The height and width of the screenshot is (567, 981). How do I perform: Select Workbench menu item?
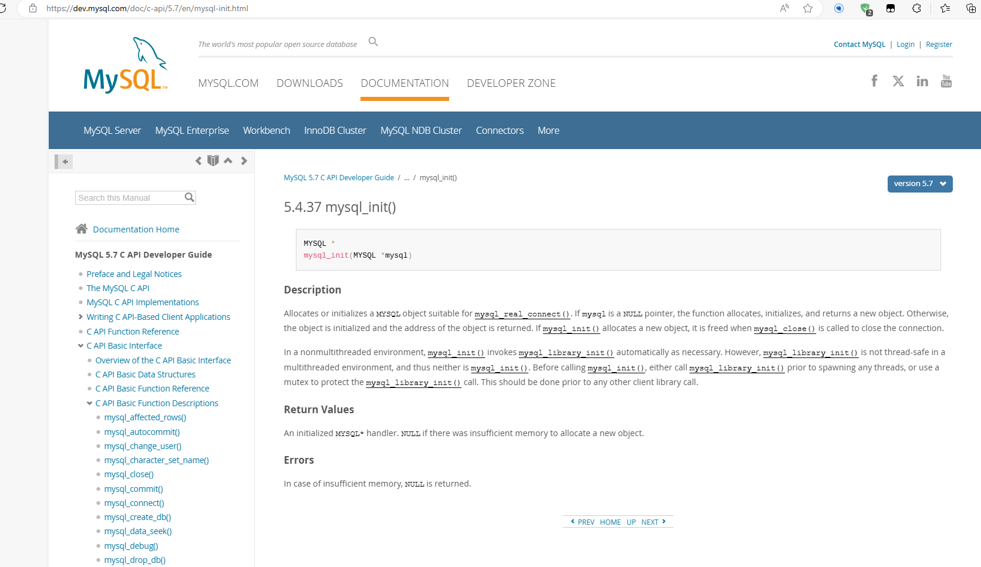point(267,130)
